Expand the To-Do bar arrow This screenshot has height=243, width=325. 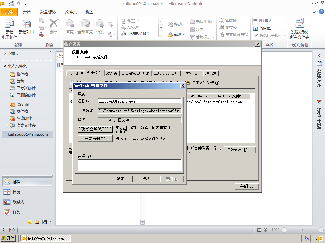pos(319,55)
